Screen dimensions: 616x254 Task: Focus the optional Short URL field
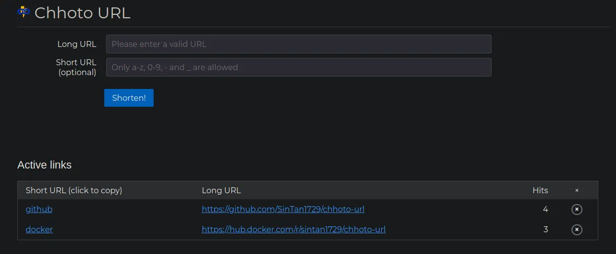299,67
